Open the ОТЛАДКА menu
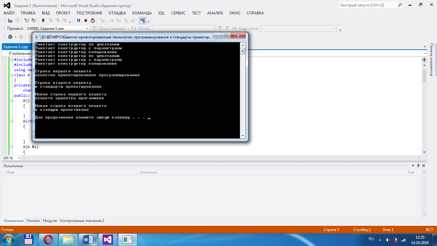The image size is (437, 246). tap(117, 13)
